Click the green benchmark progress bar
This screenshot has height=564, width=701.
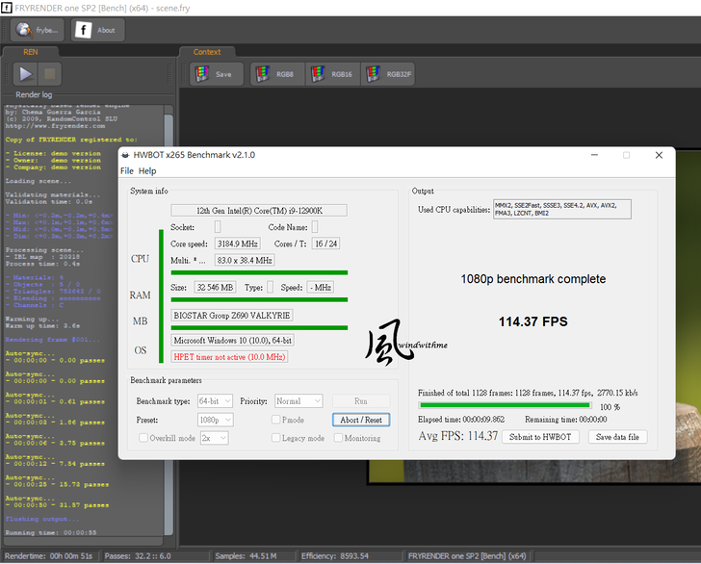click(x=504, y=406)
